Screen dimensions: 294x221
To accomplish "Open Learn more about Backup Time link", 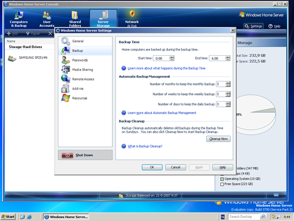I will (x=166, y=68).
